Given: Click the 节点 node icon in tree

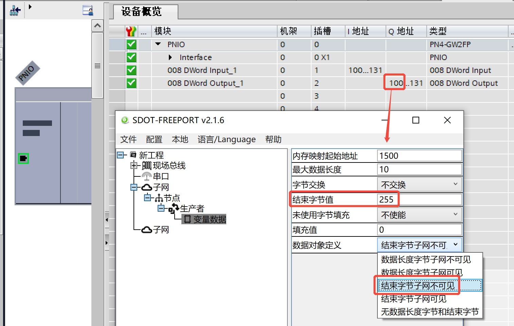Looking at the screenshot, I should click(x=159, y=198).
